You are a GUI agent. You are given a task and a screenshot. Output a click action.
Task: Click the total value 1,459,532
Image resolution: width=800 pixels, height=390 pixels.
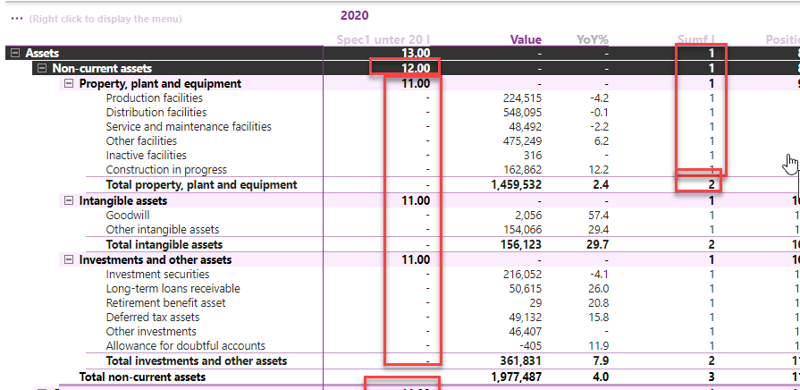click(x=515, y=185)
